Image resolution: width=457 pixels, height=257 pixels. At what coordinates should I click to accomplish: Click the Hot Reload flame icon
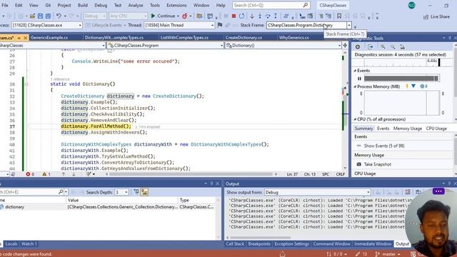click(184, 16)
